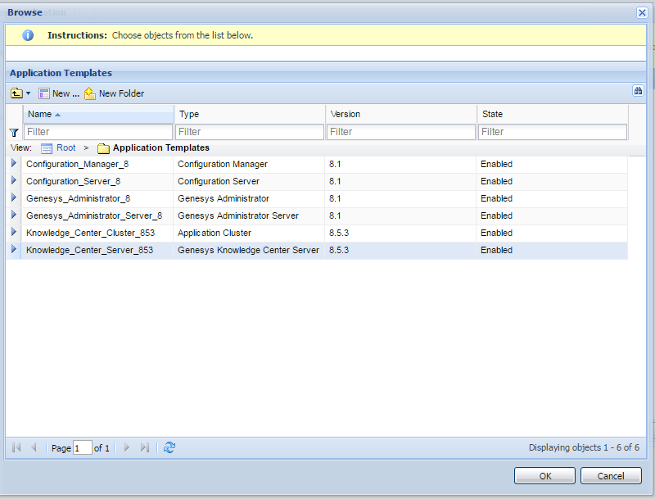Click the OK button
The height and width of the screenshot is (499, 655).
(x=544, y=476)
